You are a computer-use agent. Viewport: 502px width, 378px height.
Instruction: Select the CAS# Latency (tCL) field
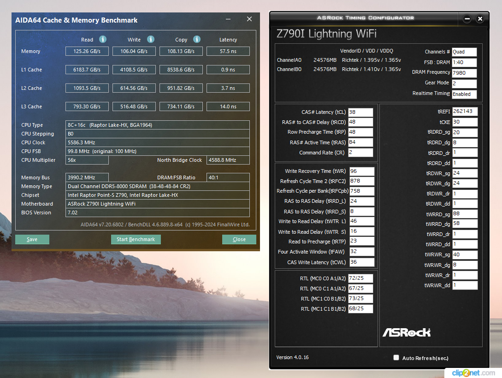(x=360, y=112)
